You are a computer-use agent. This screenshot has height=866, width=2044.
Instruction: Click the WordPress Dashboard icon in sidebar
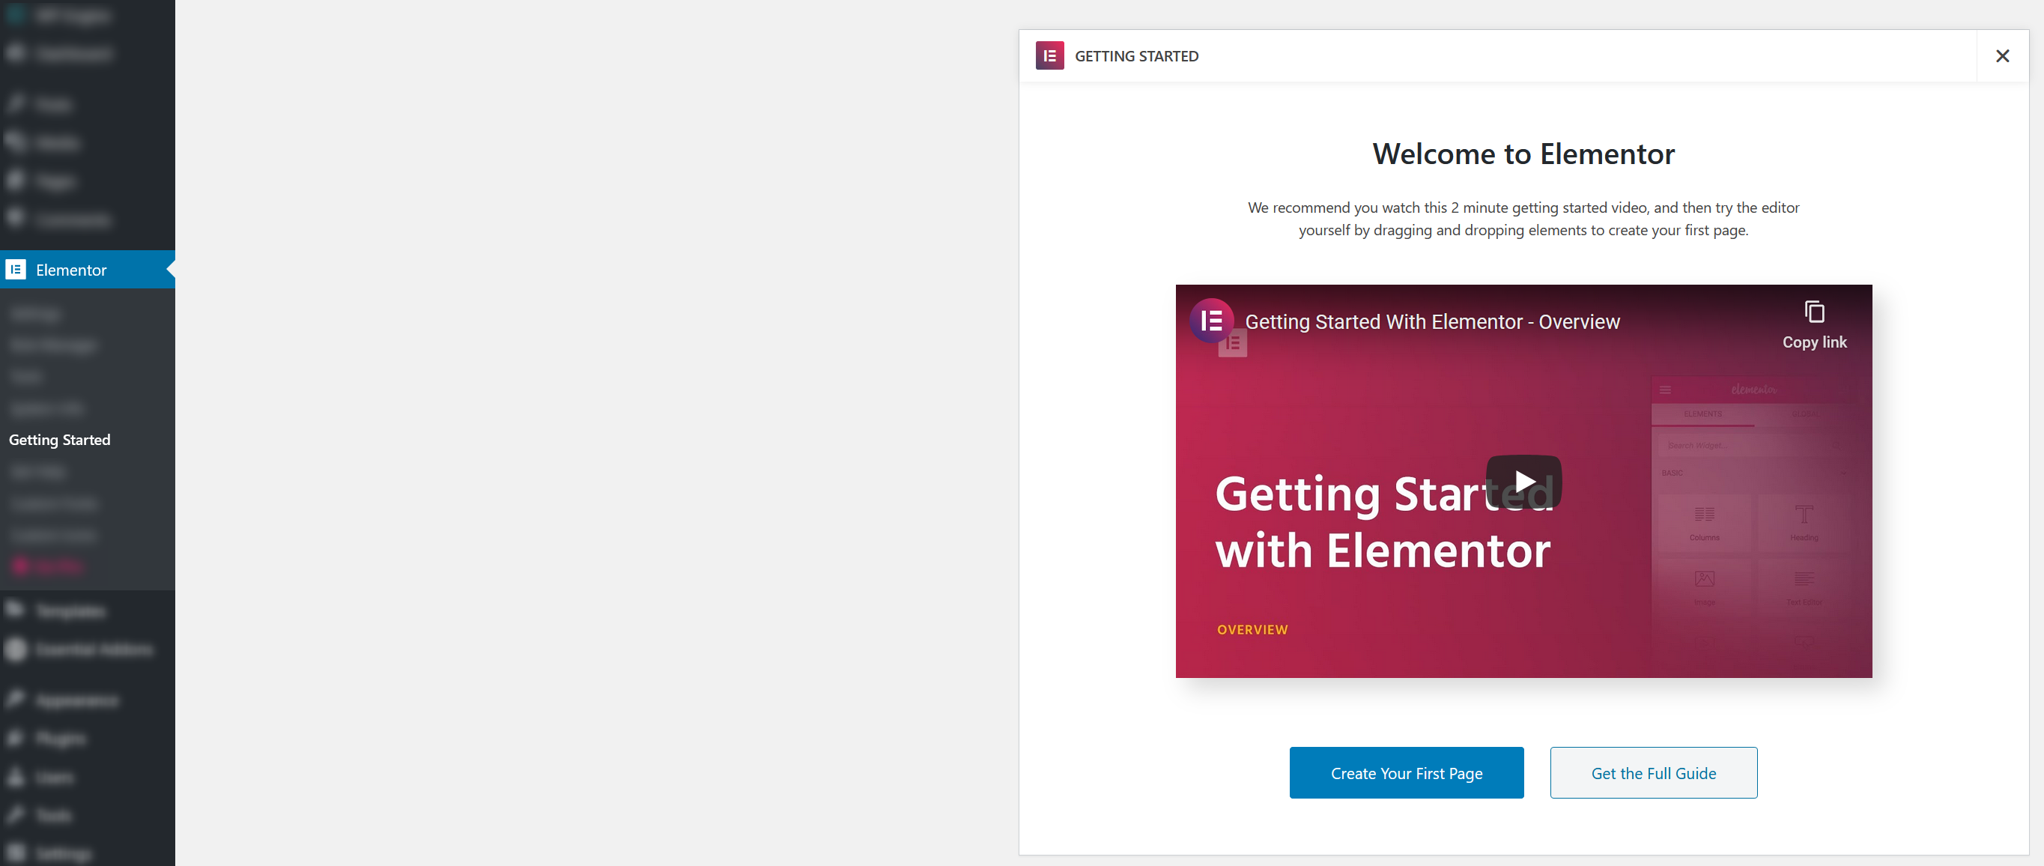click(x=16, y=53)
